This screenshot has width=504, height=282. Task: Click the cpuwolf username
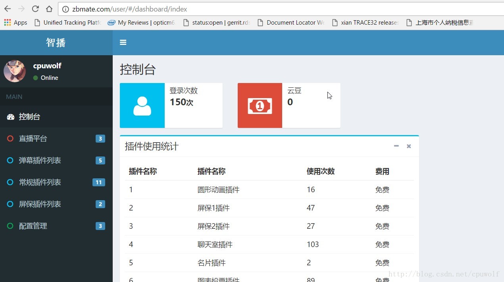click(x=47, y=66)
